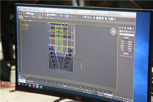Switch to the Modify panel tab

coord(123,28)
